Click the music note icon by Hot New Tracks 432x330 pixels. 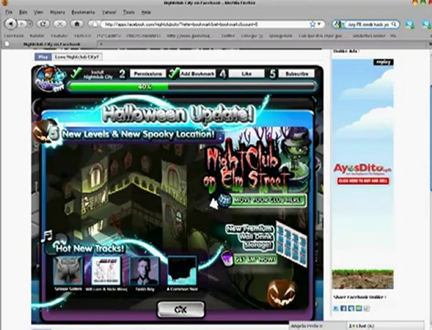pos(46,236)
